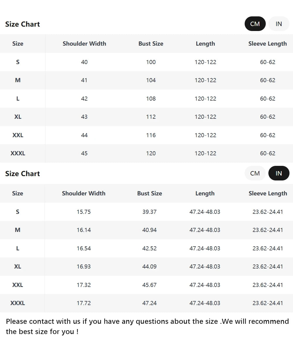This screenshot has height=351, width=293.
Task: Click the dark IN toggle in bottom chart
Action: click(x=279, y=173)
